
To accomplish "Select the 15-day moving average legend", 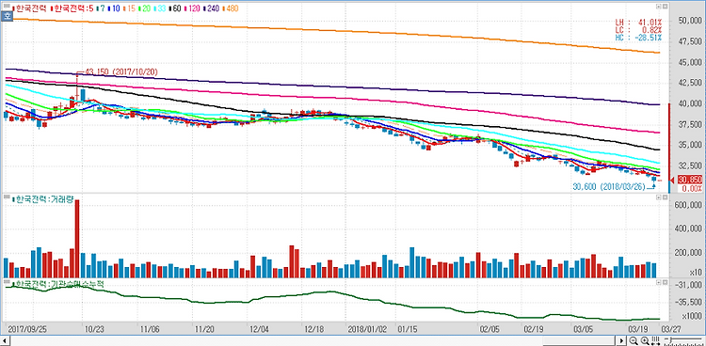I will pos(128,8).
